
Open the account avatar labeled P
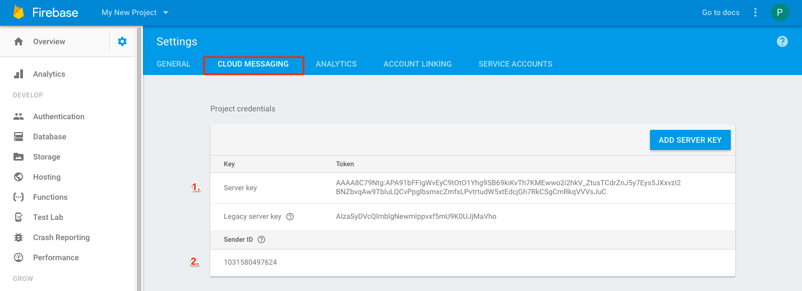[x=780, y=12]
